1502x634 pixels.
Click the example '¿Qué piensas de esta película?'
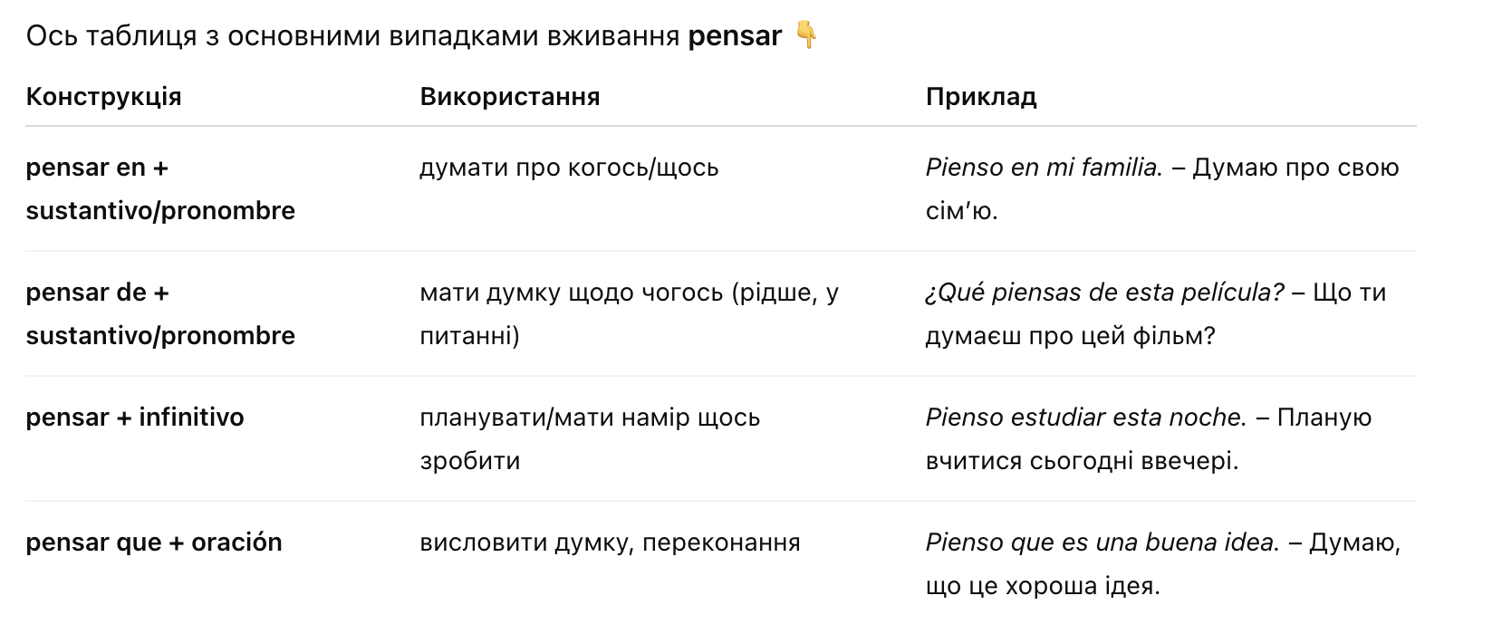[1103, 293]
